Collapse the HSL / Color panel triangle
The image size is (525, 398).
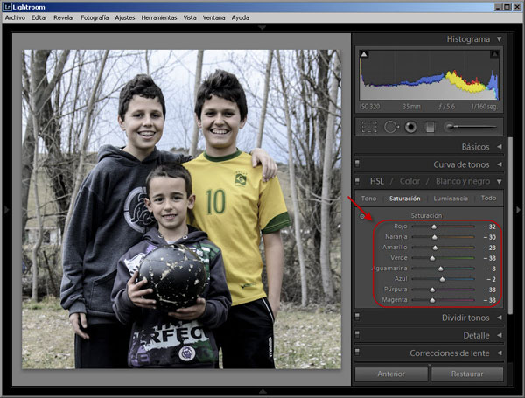pos(500,182)
